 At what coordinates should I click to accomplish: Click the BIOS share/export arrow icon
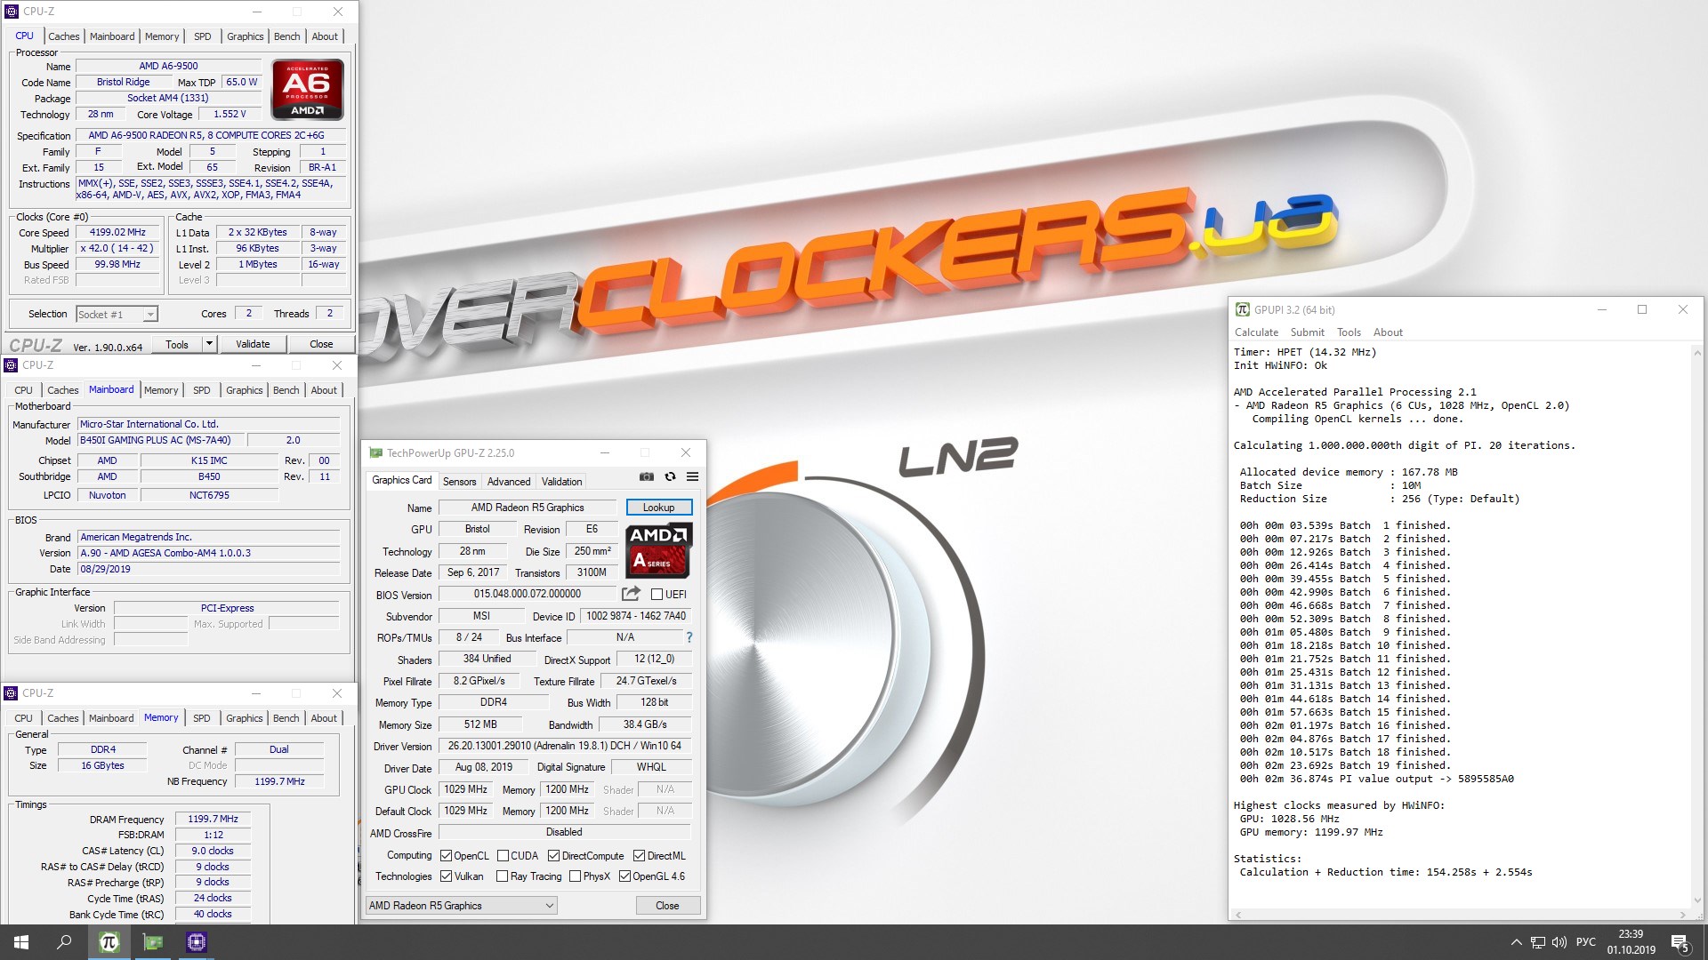(631, 594)
